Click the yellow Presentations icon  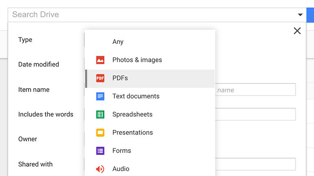click(x=100, y=133)
